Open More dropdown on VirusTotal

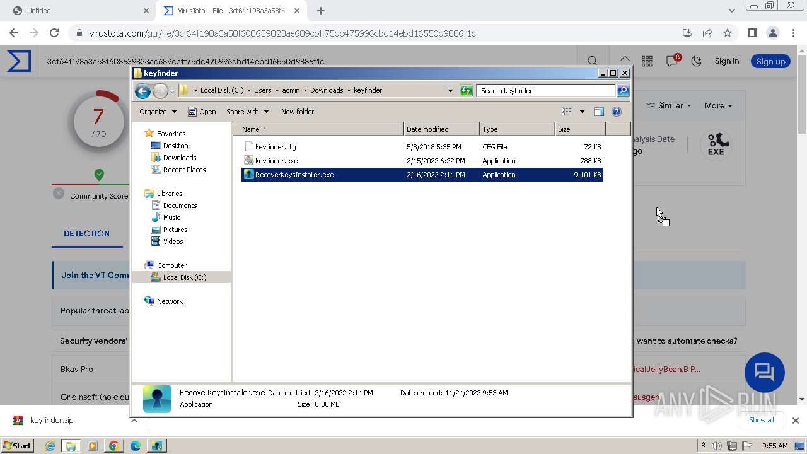pos(718,105)
